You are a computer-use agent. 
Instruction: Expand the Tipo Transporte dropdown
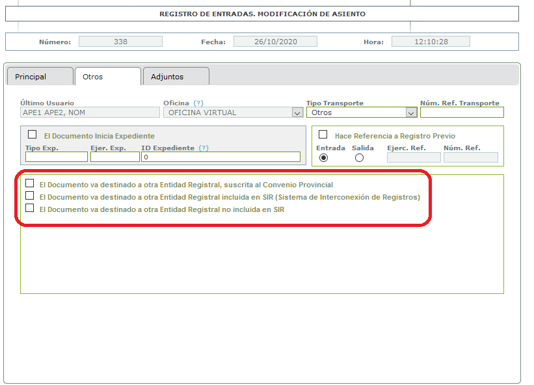411,113
